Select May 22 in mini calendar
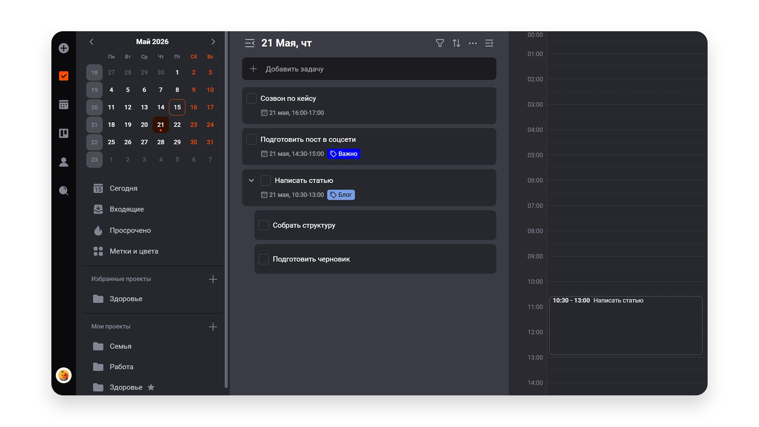The height and width of the screenshot is (427, 759). (177, 125)
